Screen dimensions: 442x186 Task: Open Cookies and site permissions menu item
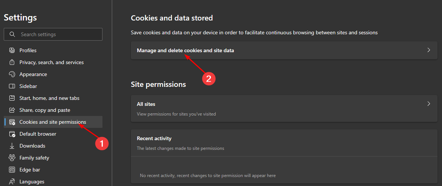(53, 122)
